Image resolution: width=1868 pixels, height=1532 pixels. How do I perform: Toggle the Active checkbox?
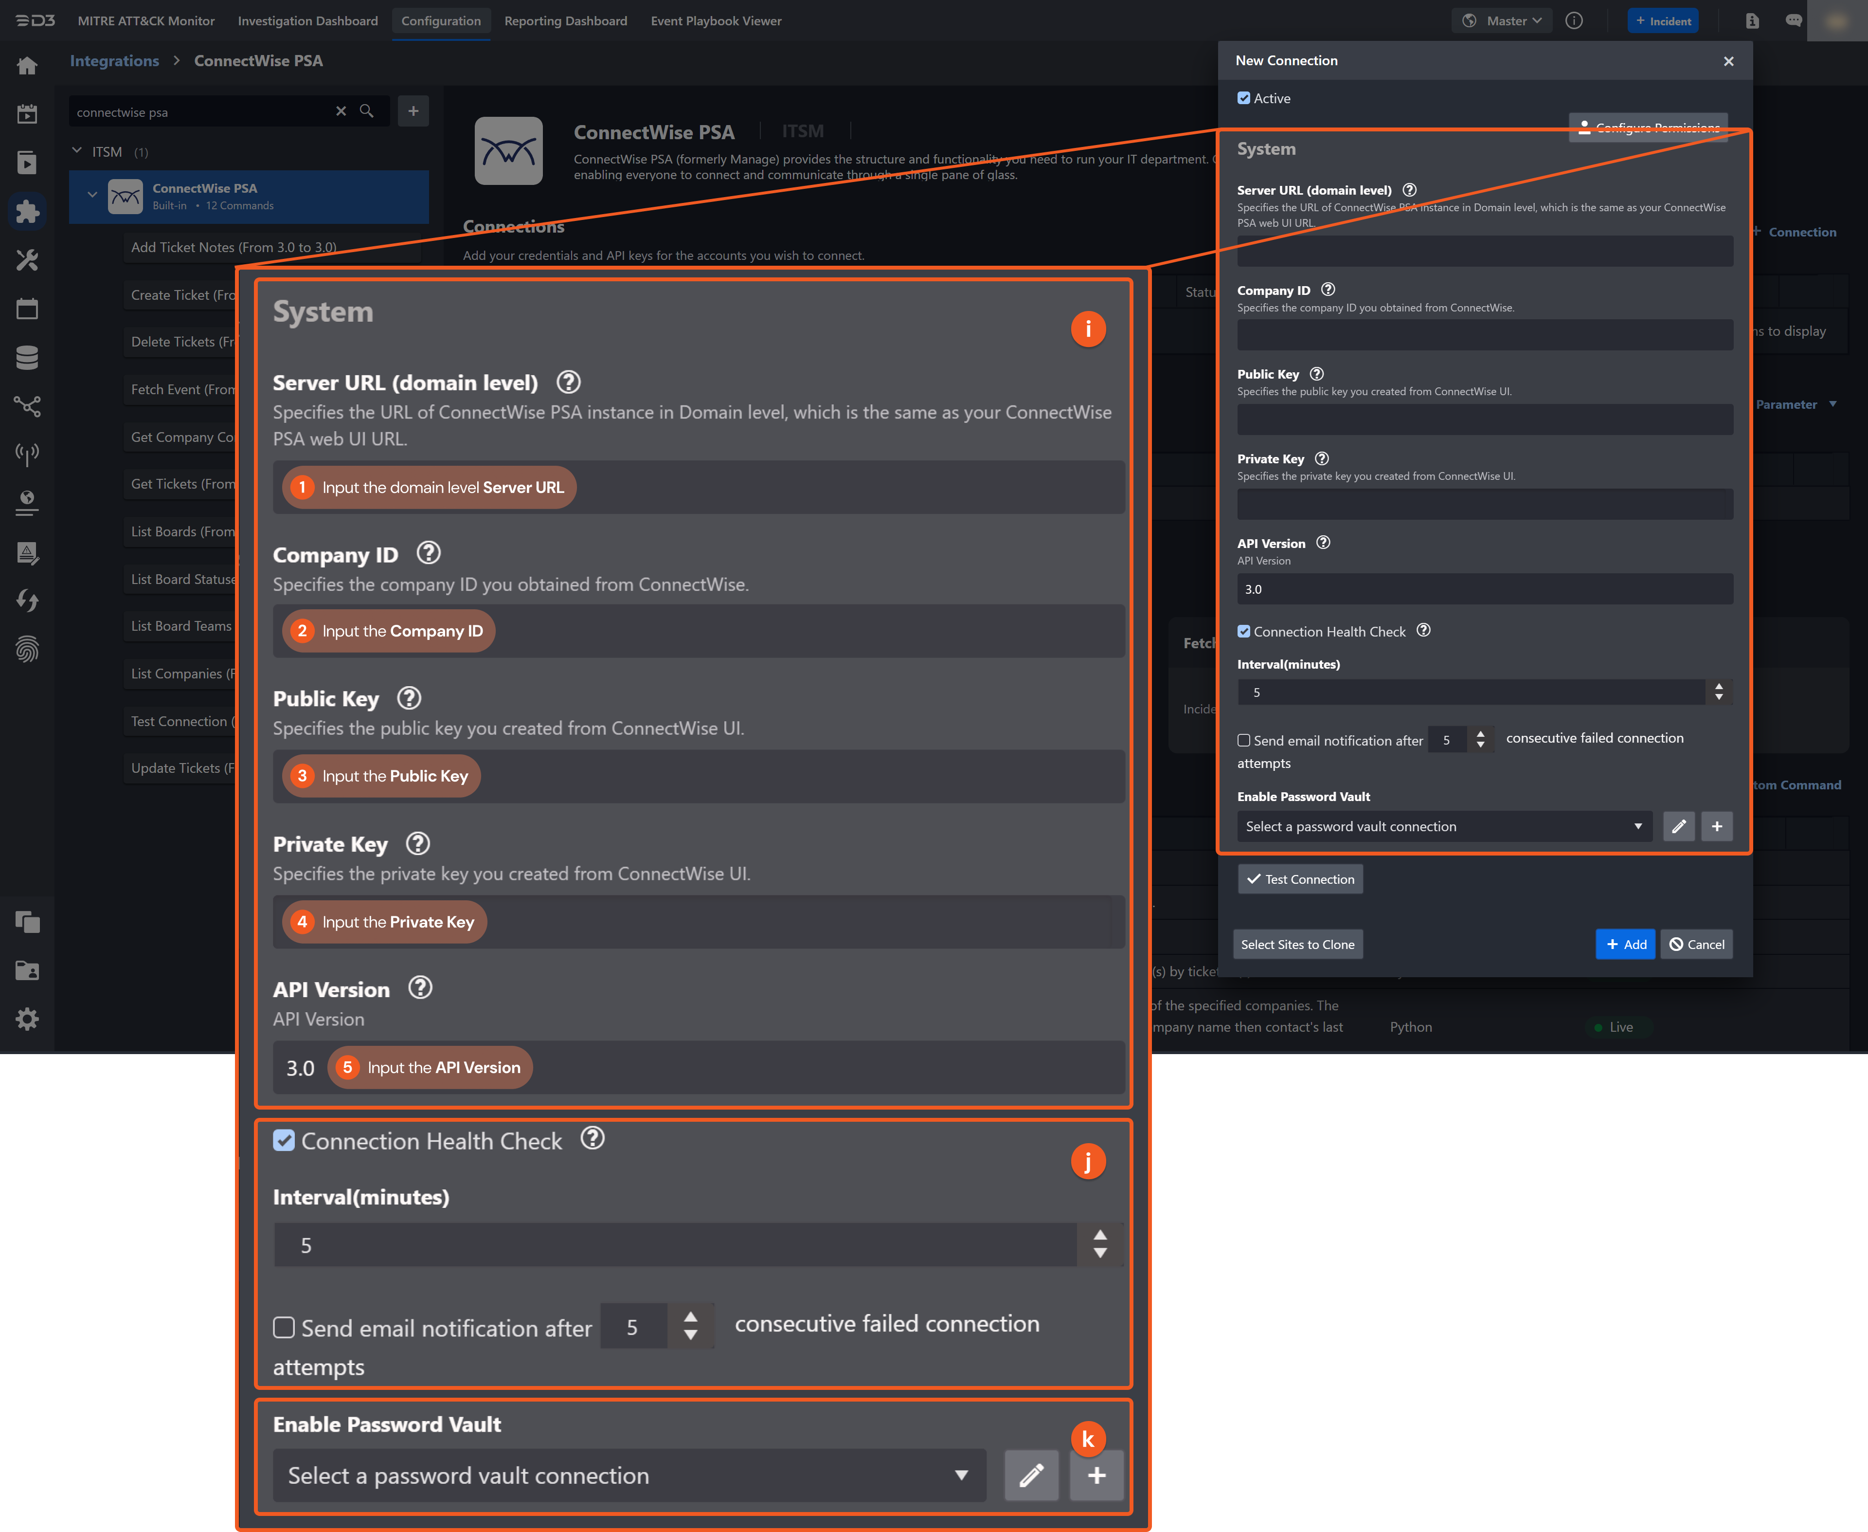coord(1243,98)
